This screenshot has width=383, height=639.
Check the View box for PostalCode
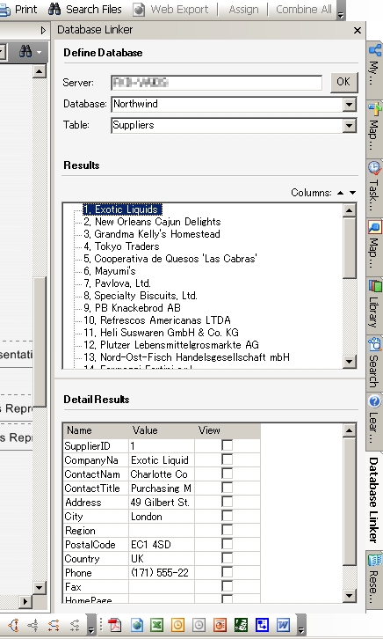pyautogui.click(x=228, y=544)
